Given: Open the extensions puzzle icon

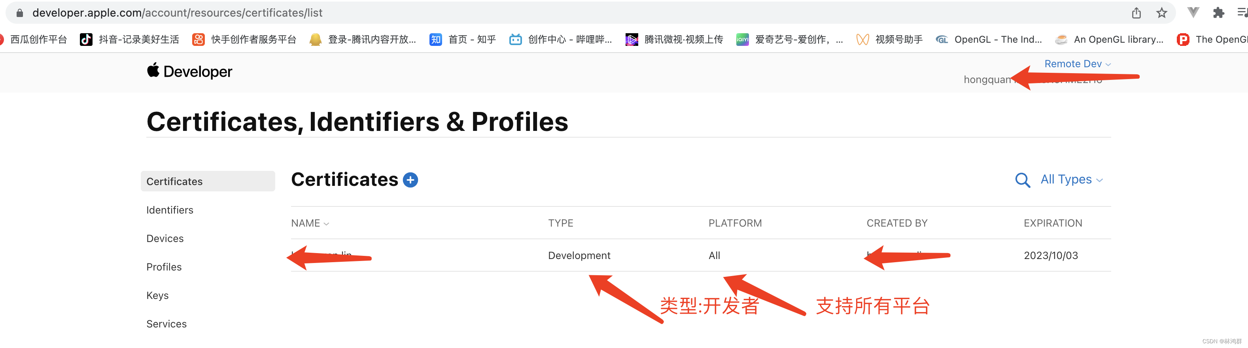Looking at the screenshot, I should click(x=1218, y=13).
